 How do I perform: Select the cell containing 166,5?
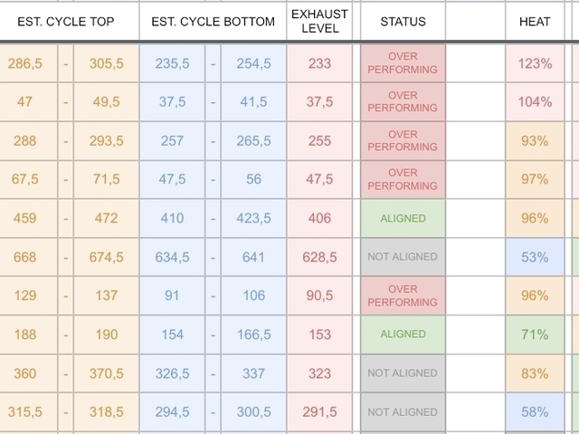(x=253, y=335)
